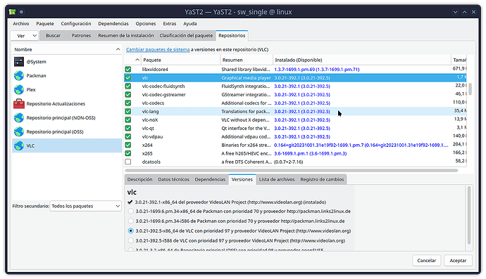Check the dcatools package checkbox
The height and width of the screenshot is (279, 486).
[x=128, y=162]
